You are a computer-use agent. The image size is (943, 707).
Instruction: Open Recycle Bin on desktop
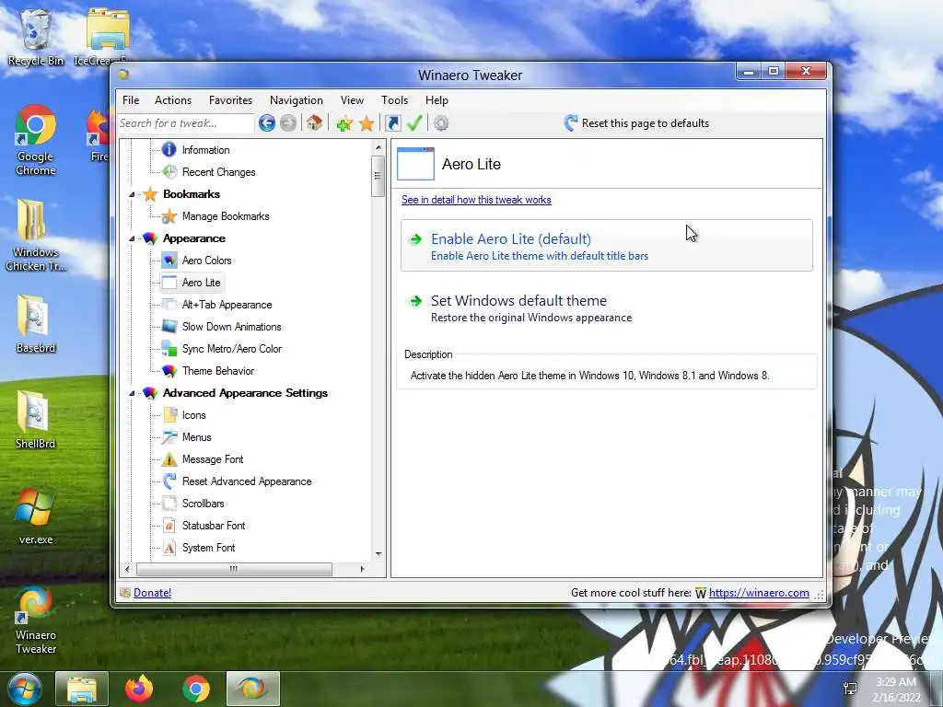[x=36, y=36]
